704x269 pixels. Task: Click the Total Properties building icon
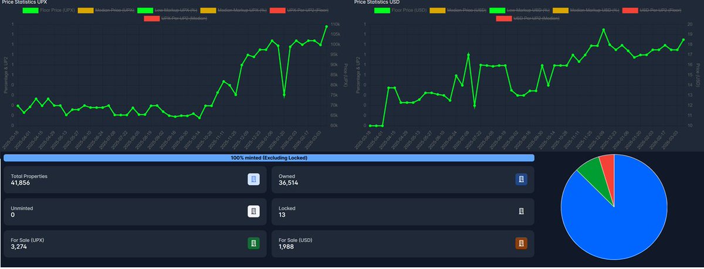tap(253, 179)
